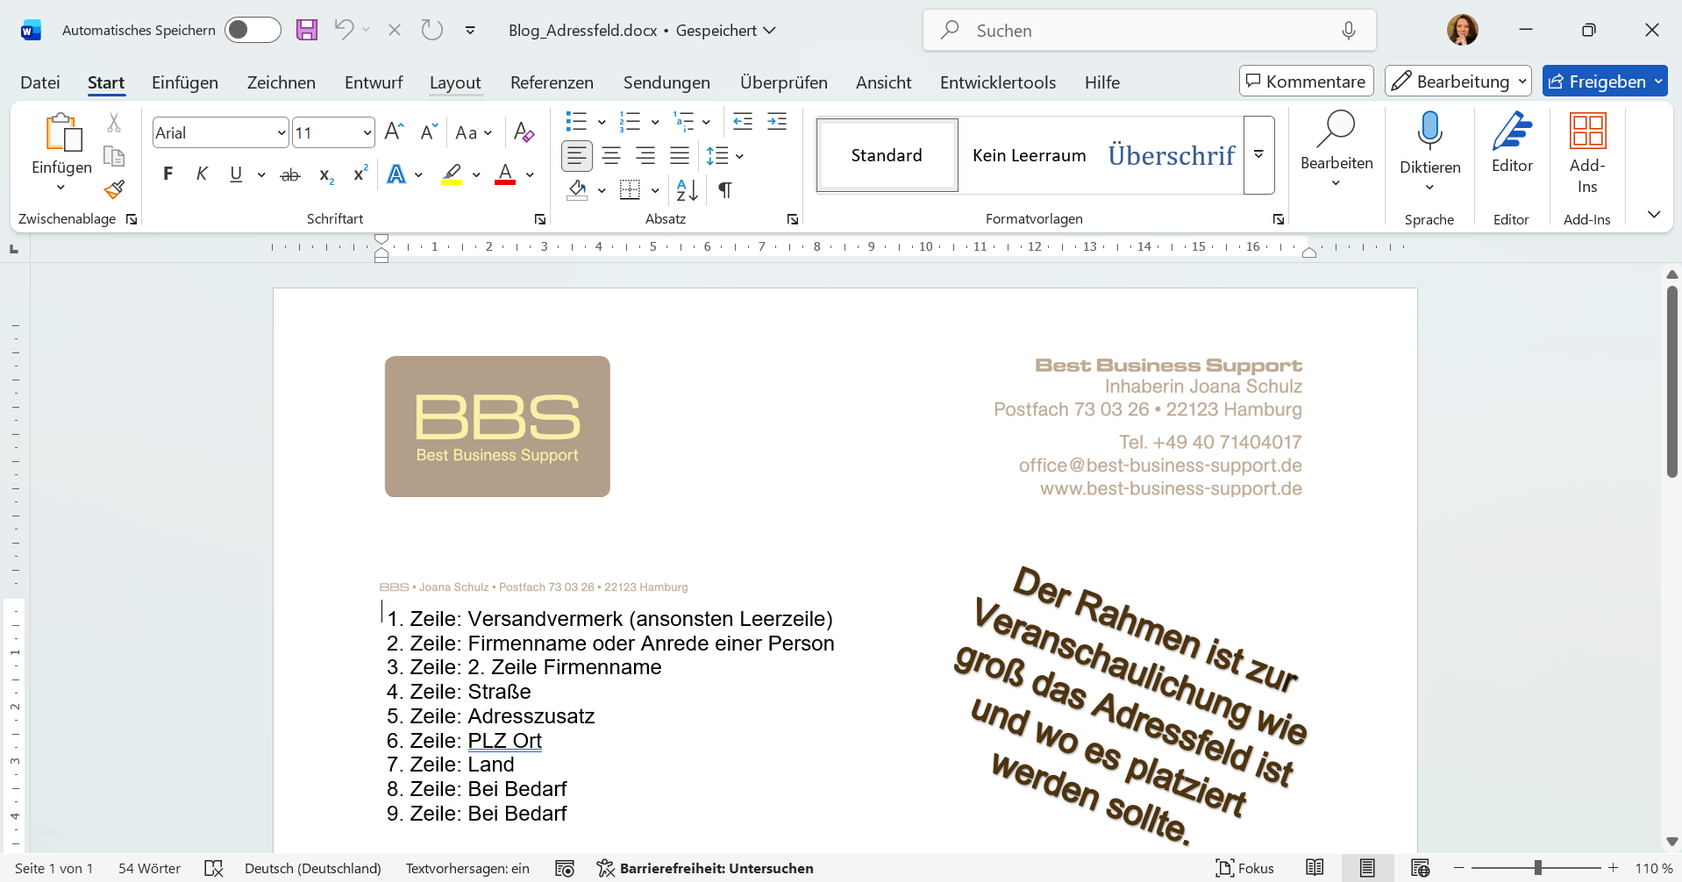Show paragraph marks with the ¶ icon
1682x882 pixels.
724,189
